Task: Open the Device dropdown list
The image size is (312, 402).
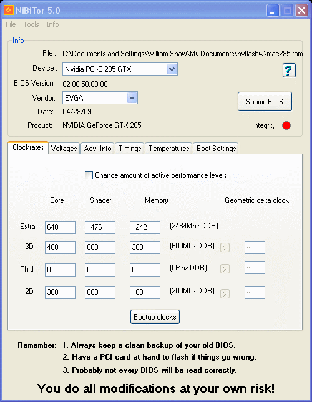Action: (x=172, y=69)
